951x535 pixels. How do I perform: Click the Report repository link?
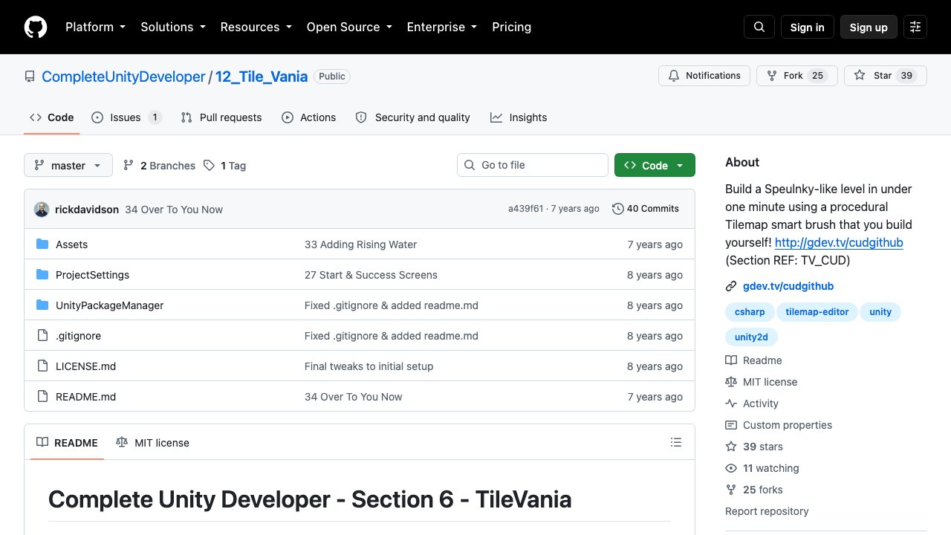coord(767,511)
